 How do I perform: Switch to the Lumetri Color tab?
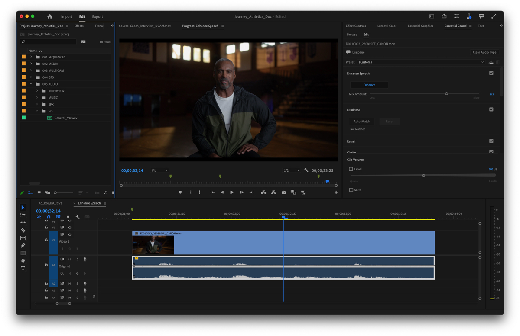(387, 26)
